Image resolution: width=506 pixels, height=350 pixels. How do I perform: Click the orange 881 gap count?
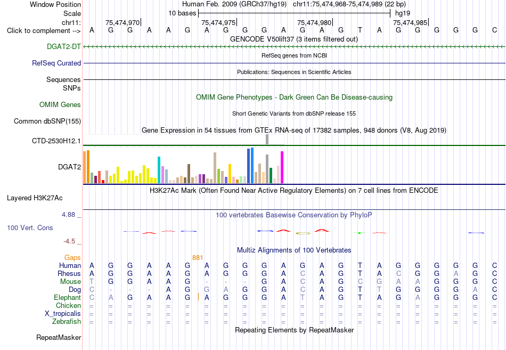[x=198, y=258]
